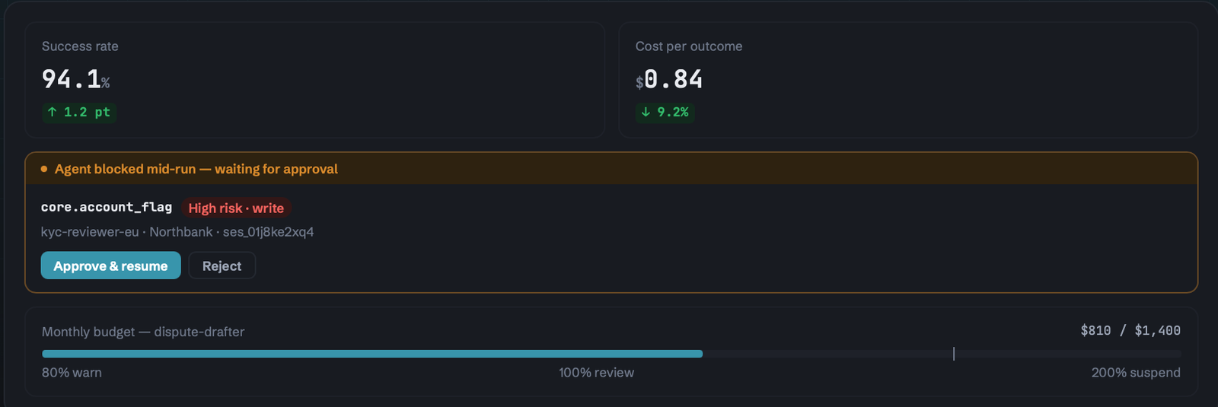Click the High risk · write tag
This screenshot has height=407, width=1218.
pos(236,208)
